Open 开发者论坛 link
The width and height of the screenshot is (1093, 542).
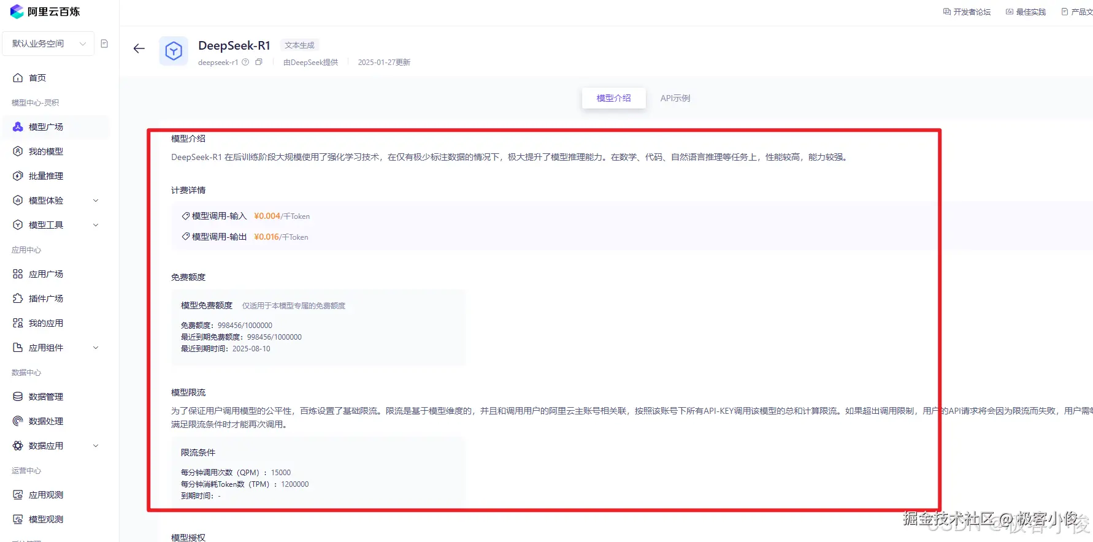[x=967, y=12]
